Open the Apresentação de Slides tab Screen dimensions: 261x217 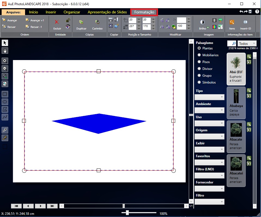click(x=107, y=12)
